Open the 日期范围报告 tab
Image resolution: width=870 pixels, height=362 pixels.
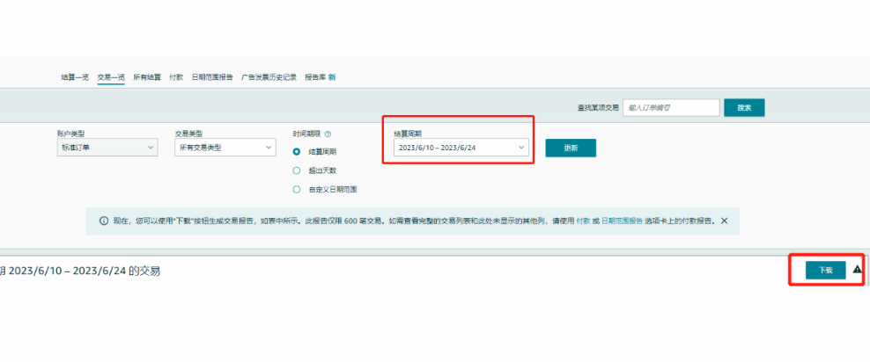coord(212,77)
